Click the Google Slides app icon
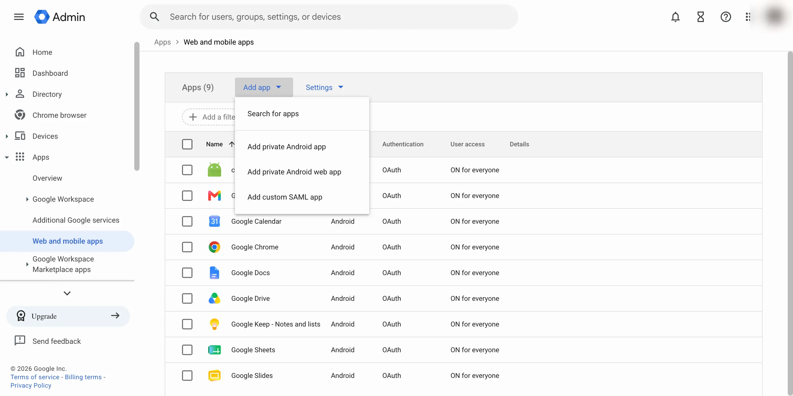Image resolution: width=793 pixels, height=396 pixels. click(x=215, y=375)
